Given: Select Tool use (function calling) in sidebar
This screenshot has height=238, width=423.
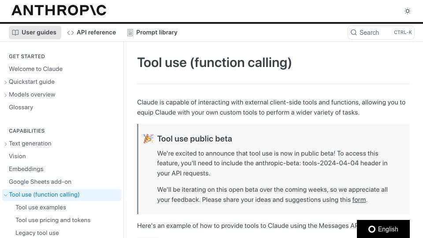Looking at the screenshot, I should coord(62,195).
